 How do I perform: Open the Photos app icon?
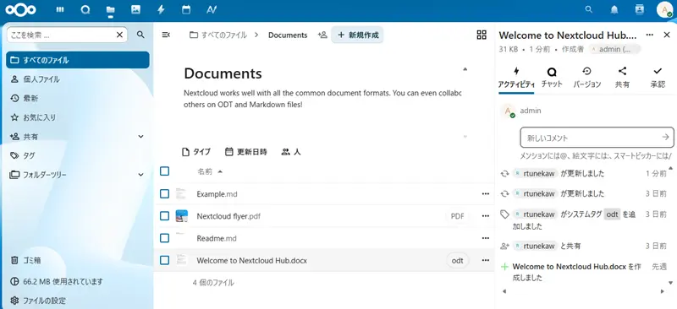(135, 9)
